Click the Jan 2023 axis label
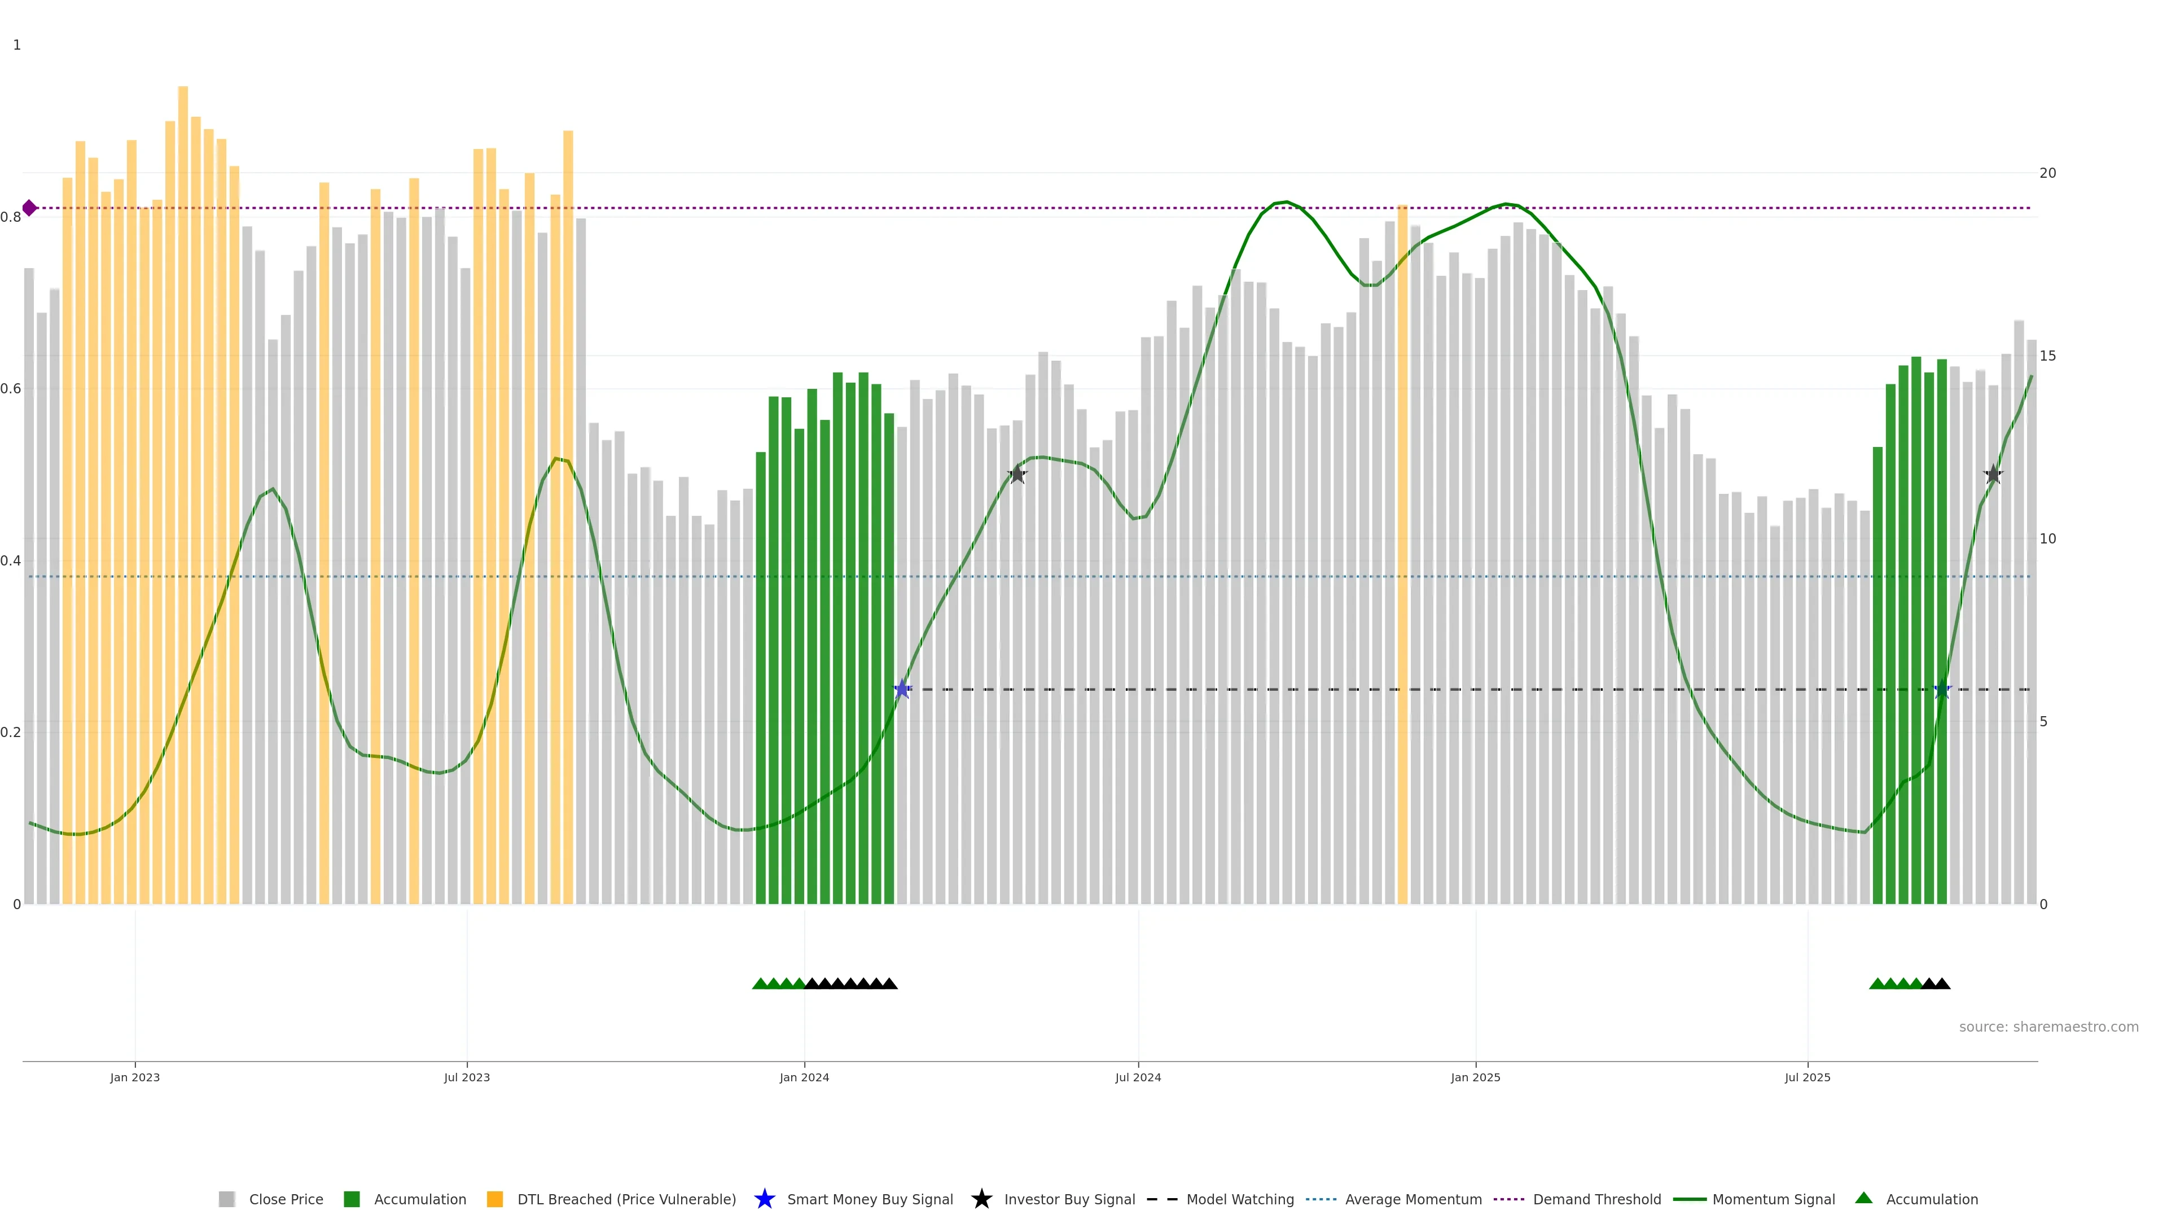 [135, 1077]
